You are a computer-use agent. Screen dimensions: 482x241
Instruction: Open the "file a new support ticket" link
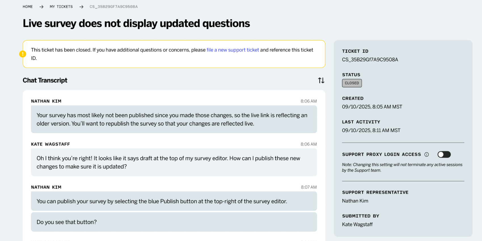[232, 50]
